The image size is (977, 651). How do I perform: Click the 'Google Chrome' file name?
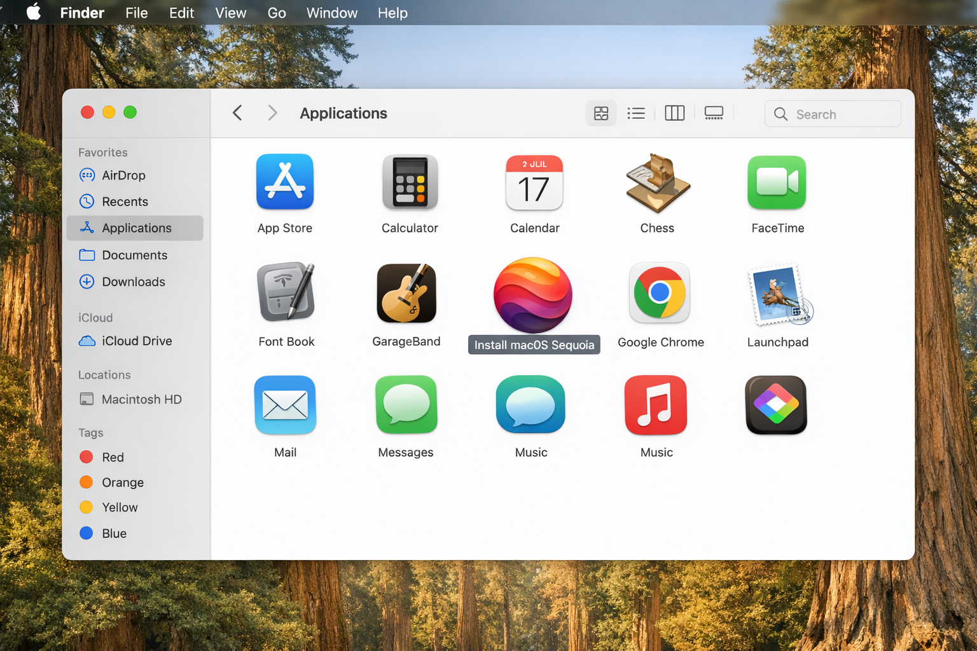tap(661, 343)
